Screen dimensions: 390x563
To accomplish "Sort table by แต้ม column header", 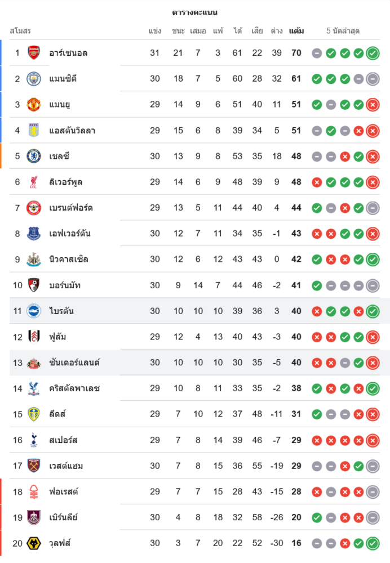I will pyautogui.click(x=296, y=31).
